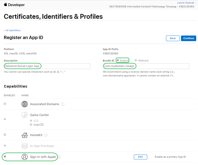Click the Game Center bubbles icon
Viewport: 198px width, 165px height.
coord(25,115)
